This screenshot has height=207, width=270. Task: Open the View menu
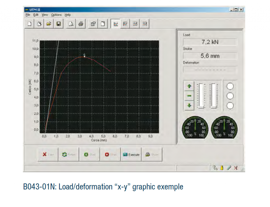pos(45,15)
